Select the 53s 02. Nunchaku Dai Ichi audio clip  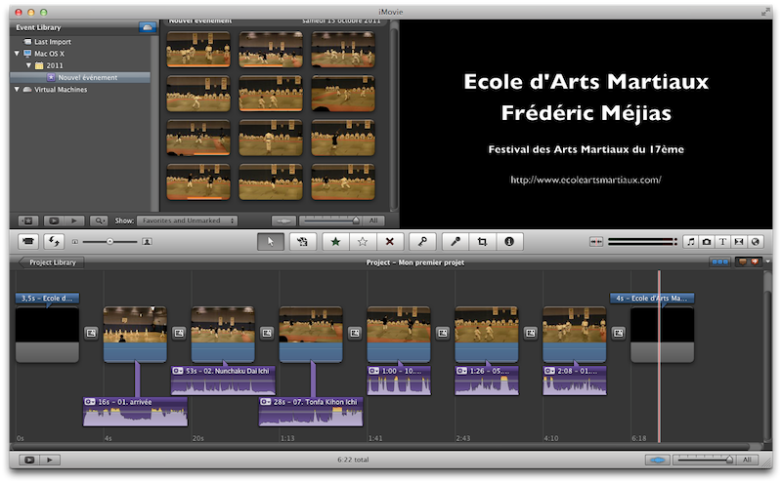pos(223,381)
